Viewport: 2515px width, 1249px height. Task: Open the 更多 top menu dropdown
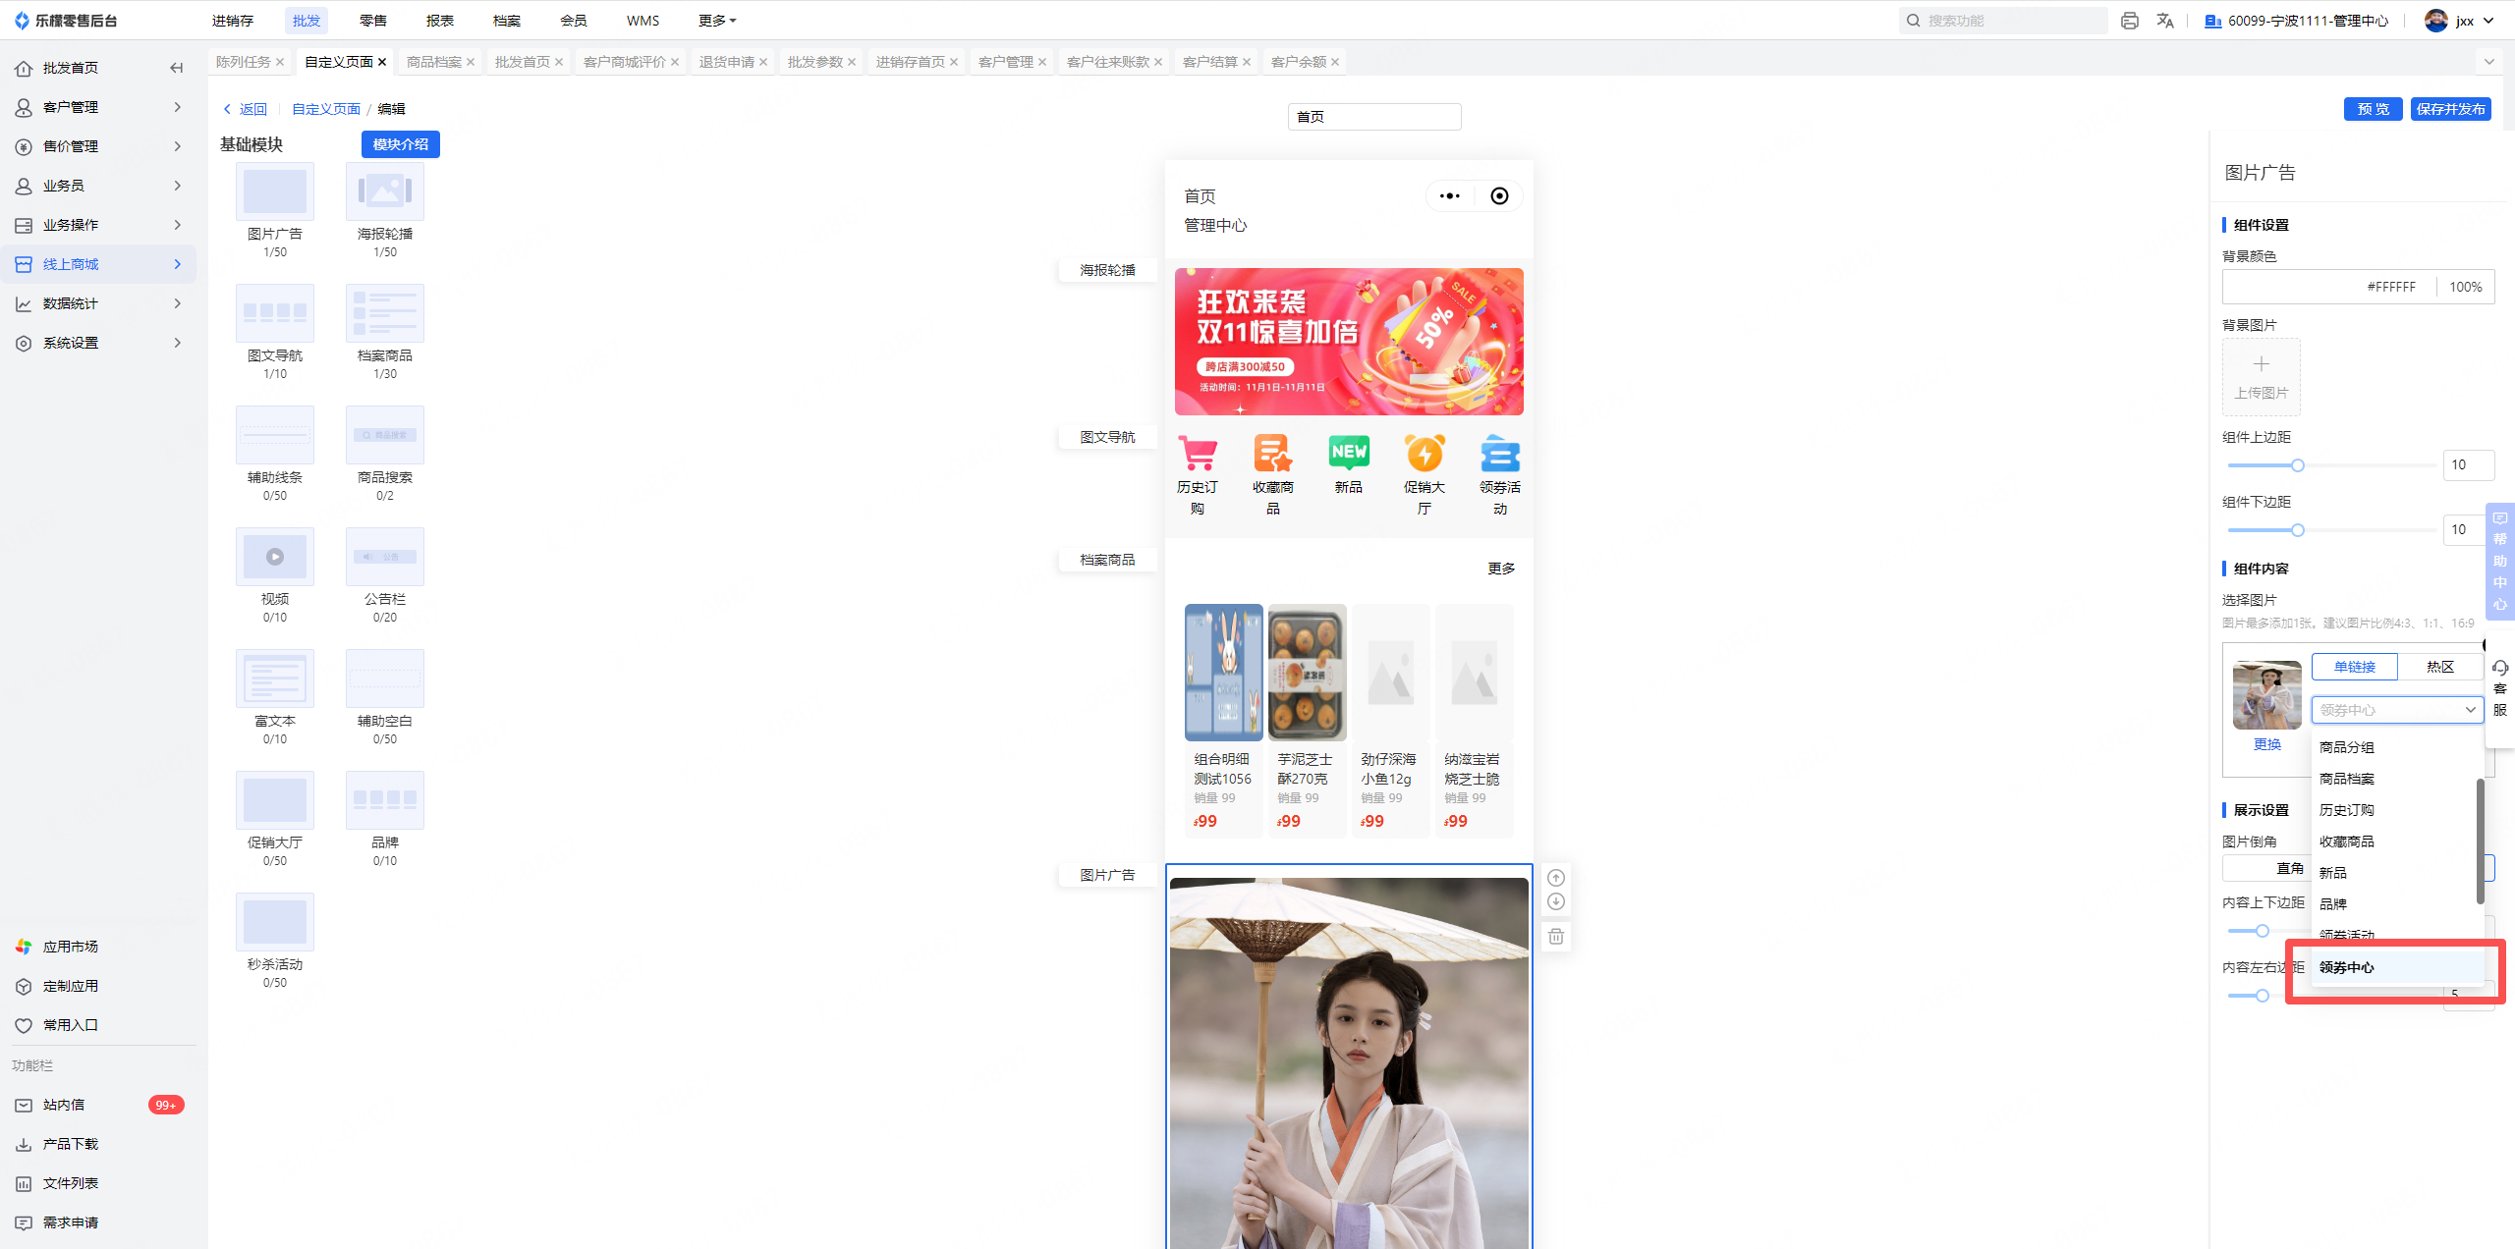717,21
